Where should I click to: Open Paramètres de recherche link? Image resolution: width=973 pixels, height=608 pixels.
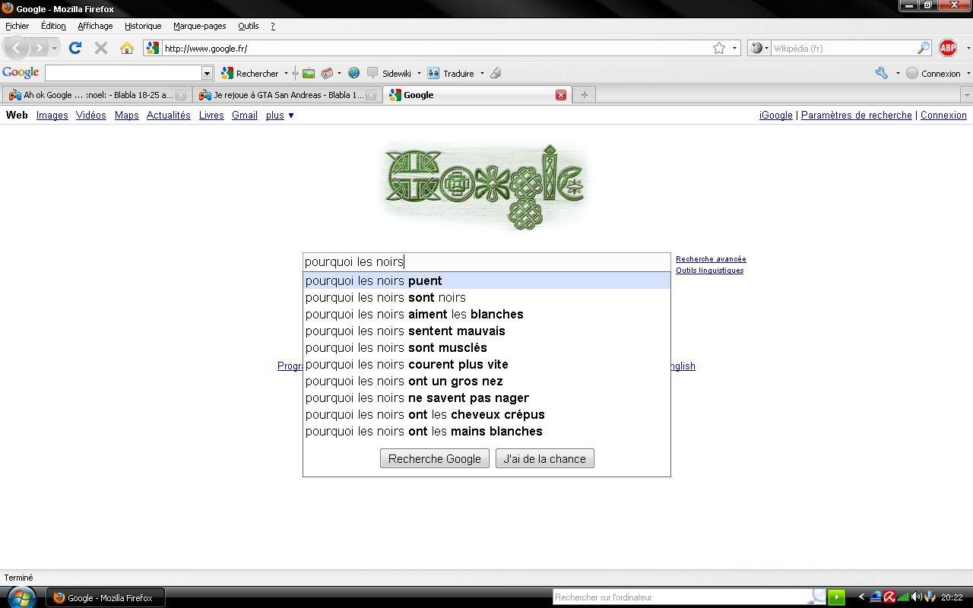tap(856, 116)
